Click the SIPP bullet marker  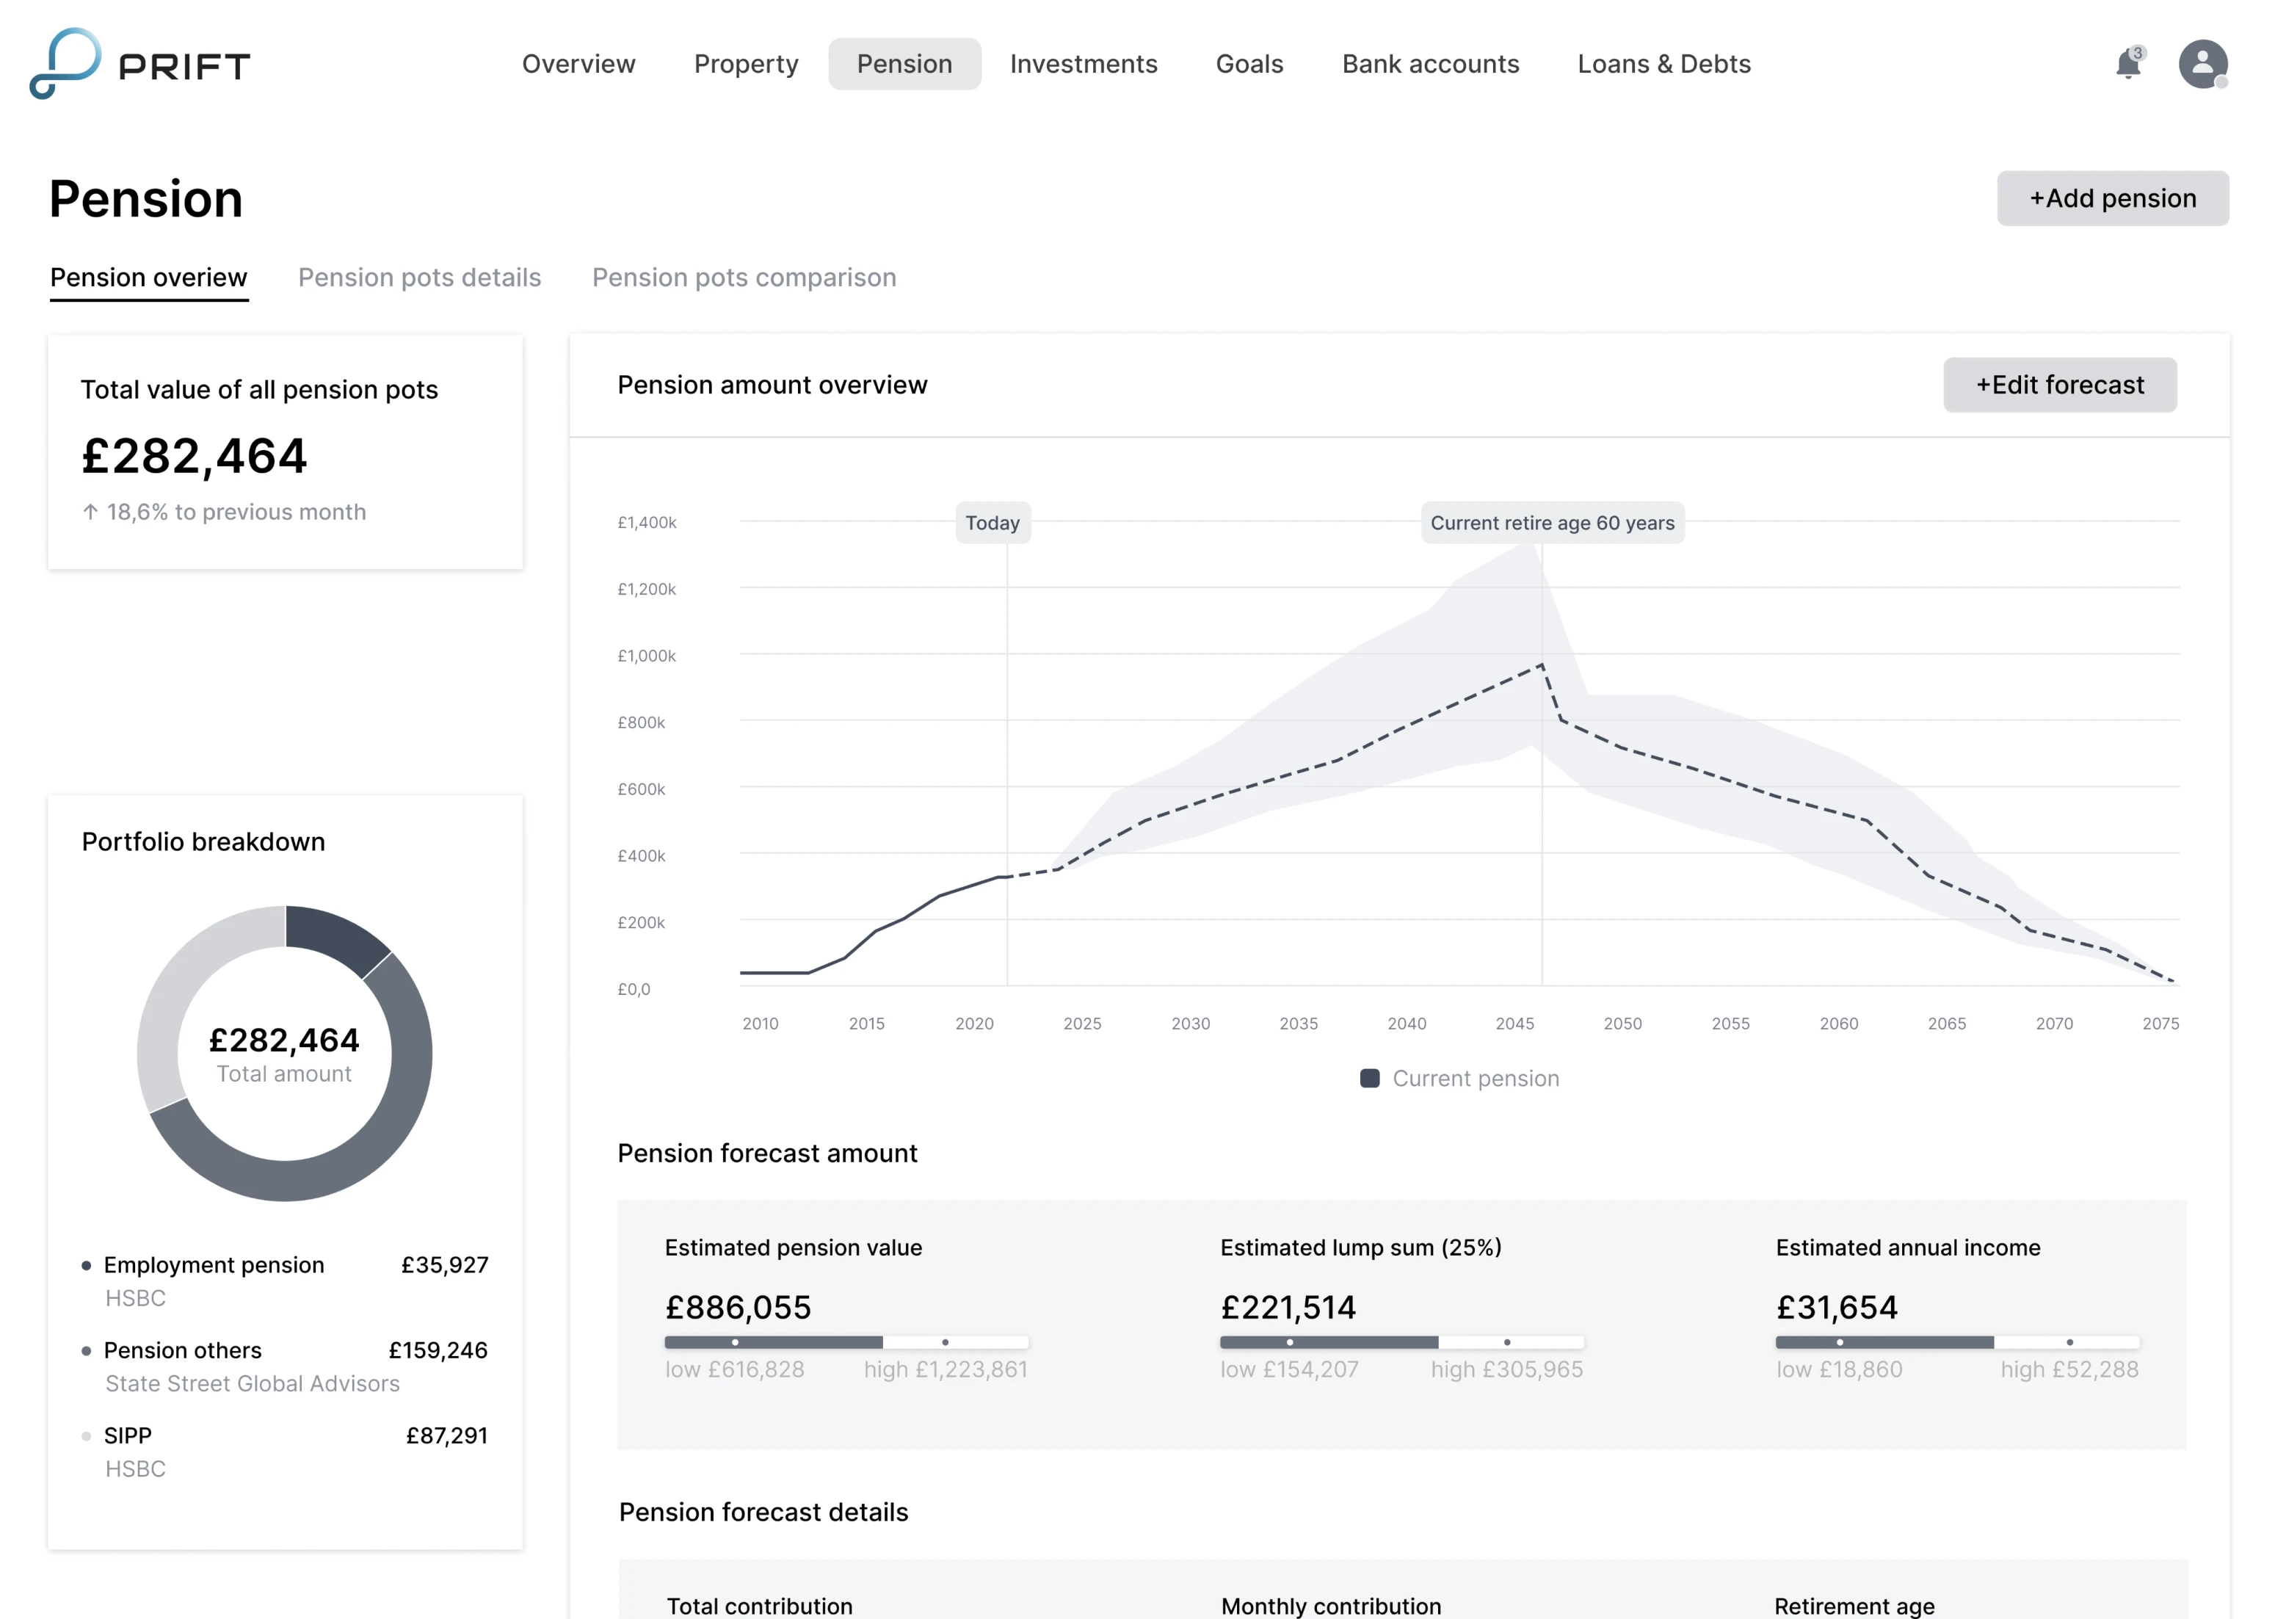click(86, 1435)
